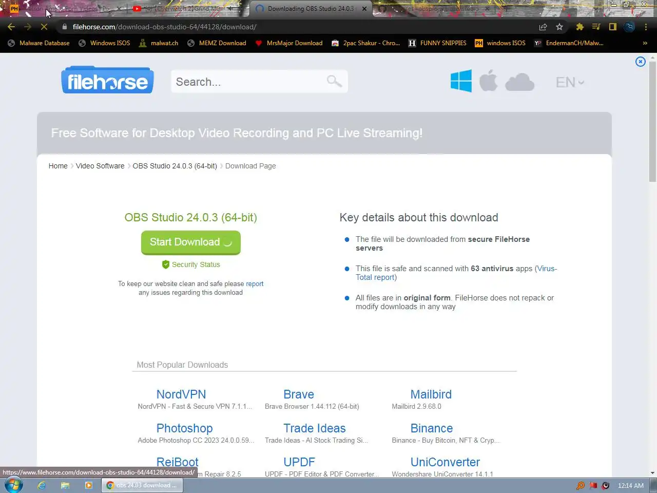Click the green Security Status shield icon
Image resolution: width=657 pixels, height=493 pixels.
166,264
